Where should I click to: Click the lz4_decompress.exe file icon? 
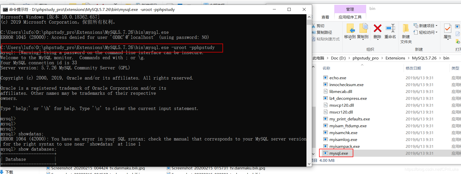[325, 98]
